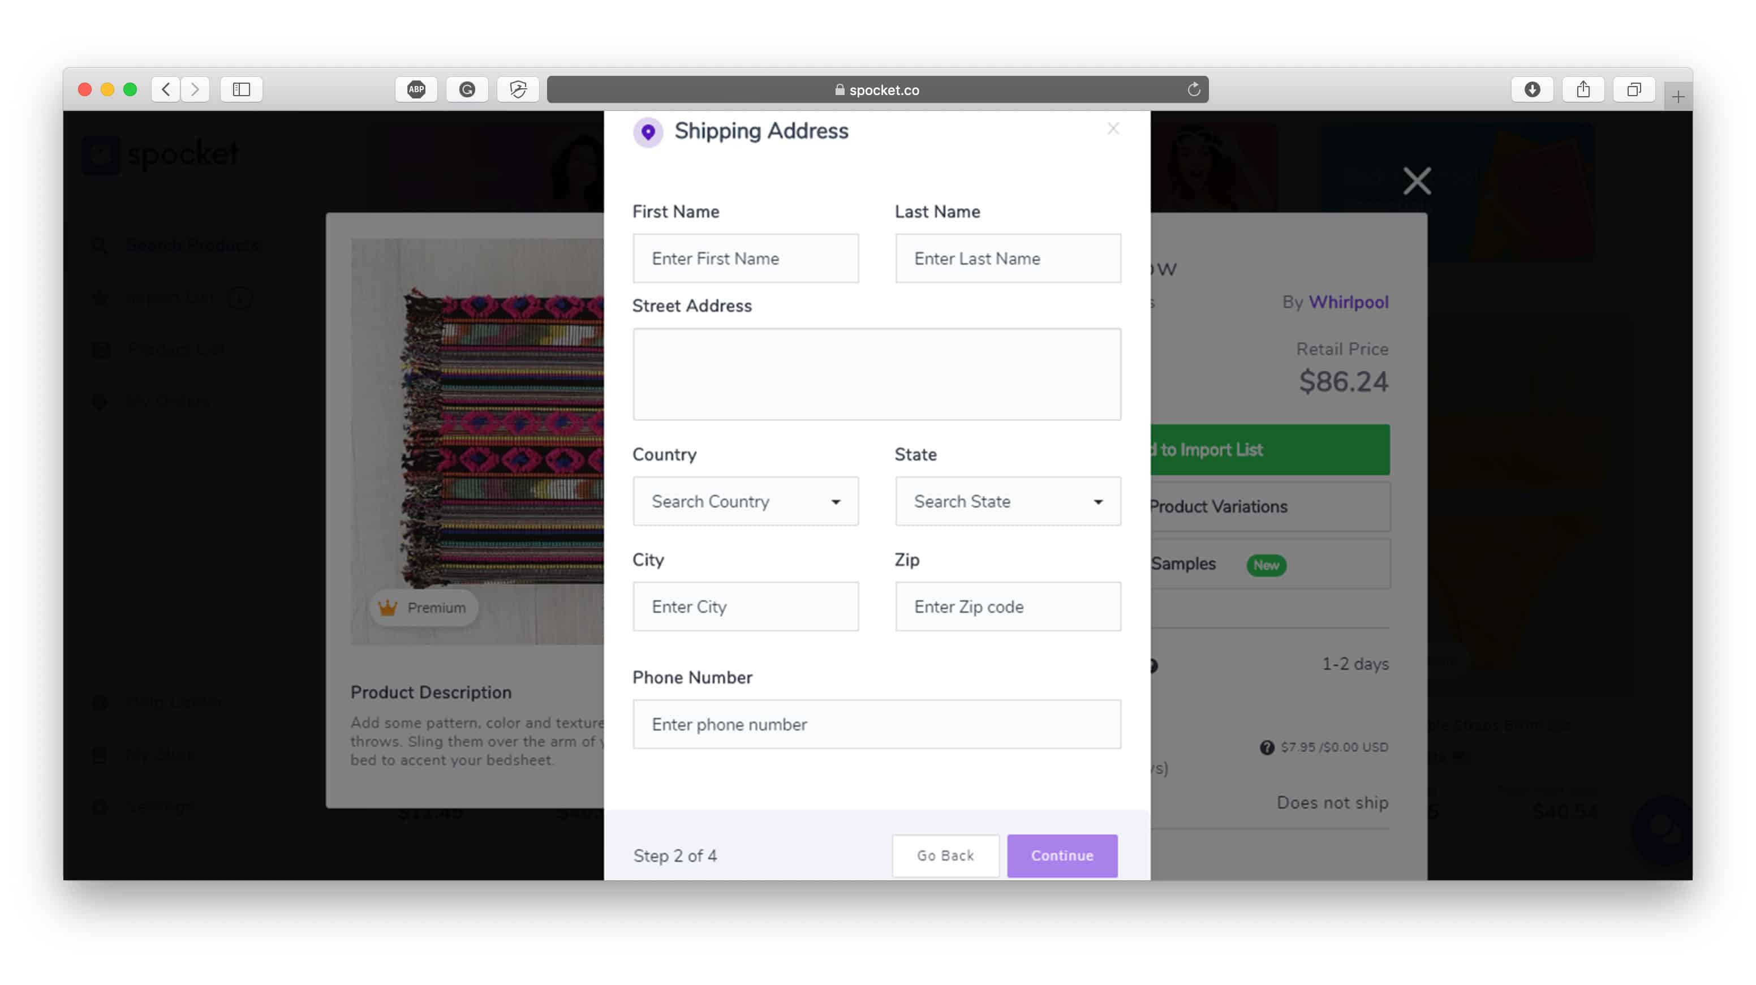
Task: Click the Enter First Name input field
Action: click(745, 258)
